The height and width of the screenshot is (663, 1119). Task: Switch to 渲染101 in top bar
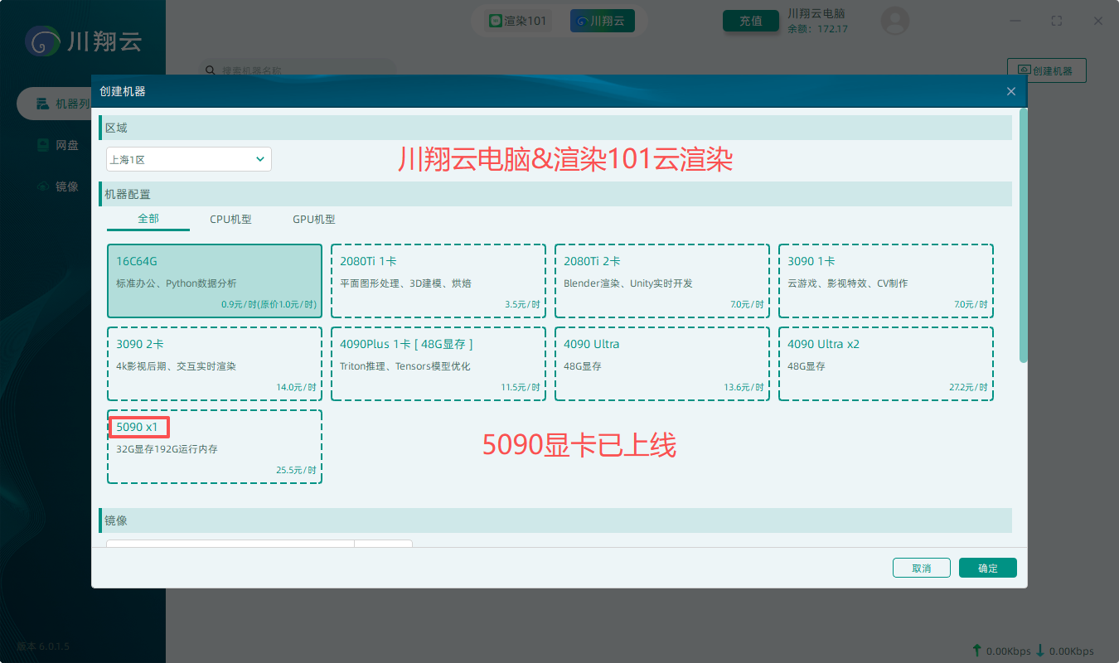coord(518,21)
